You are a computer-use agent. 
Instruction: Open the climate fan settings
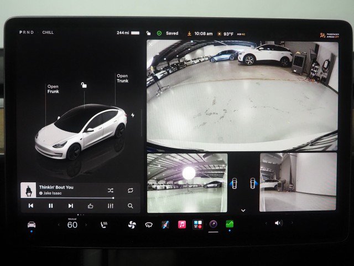pyautogui.click(x=132, y=225)
